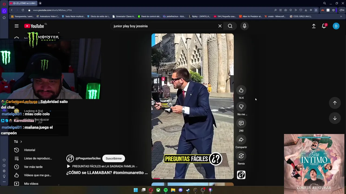Open Xbox app from the taskbar
This screenshot has height=194, width=346.
point(158,190)
